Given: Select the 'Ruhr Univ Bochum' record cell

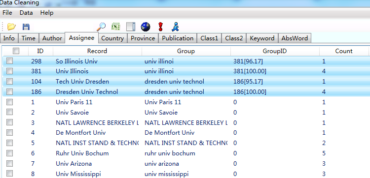Looking at the screenshot, I should tap(82, 153).
